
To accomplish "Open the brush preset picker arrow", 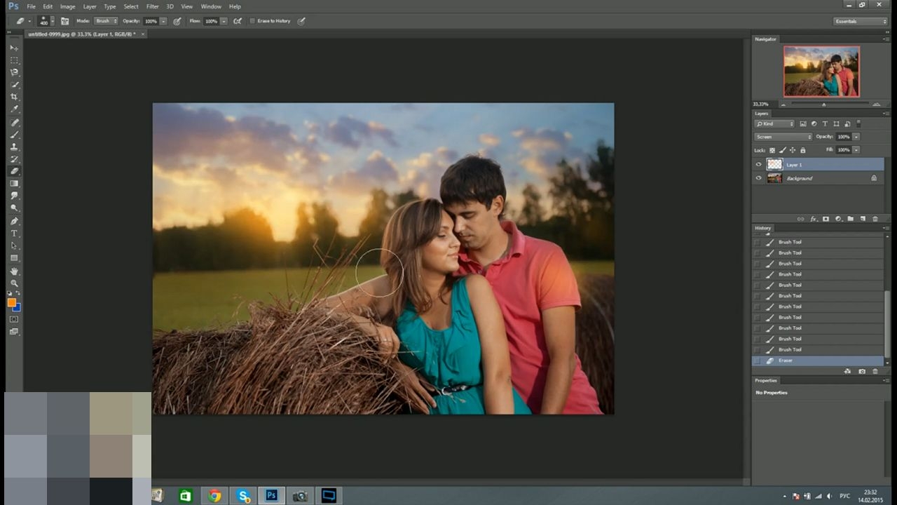I will 53,21.
